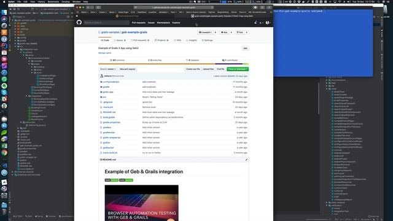This screenshot has width=393, height=221.
Task: Open Skype from the Dock
Action: tap(4, 93)
